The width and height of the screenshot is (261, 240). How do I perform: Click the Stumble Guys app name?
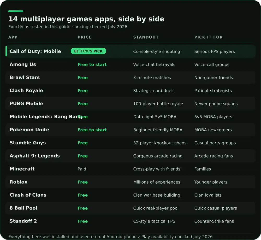28,143
